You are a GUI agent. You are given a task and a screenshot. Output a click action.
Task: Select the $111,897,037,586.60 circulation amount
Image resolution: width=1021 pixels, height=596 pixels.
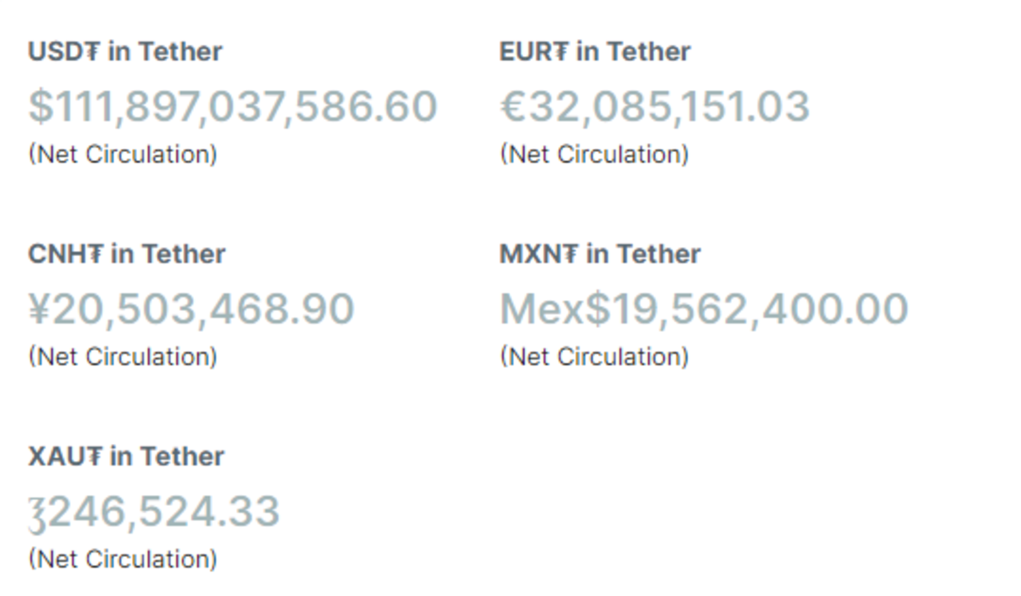click(233, 106)
